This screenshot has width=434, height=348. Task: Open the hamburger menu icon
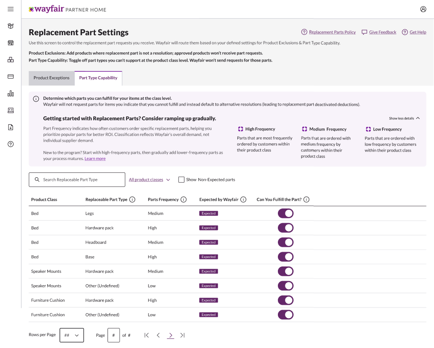(x=11, y=9)
